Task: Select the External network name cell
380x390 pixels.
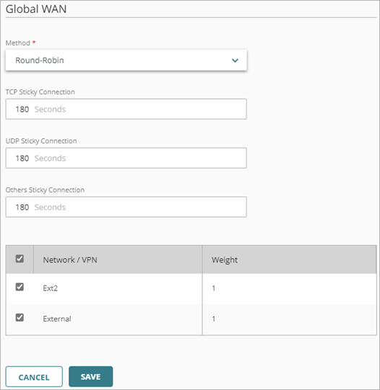Action: pos(118,319)
